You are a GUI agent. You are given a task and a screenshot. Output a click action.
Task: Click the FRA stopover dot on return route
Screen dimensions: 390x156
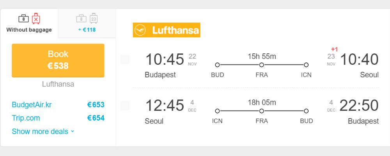(261, 111)
